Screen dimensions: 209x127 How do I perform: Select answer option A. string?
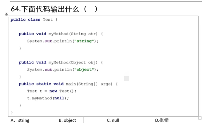[x=20, y=120]
